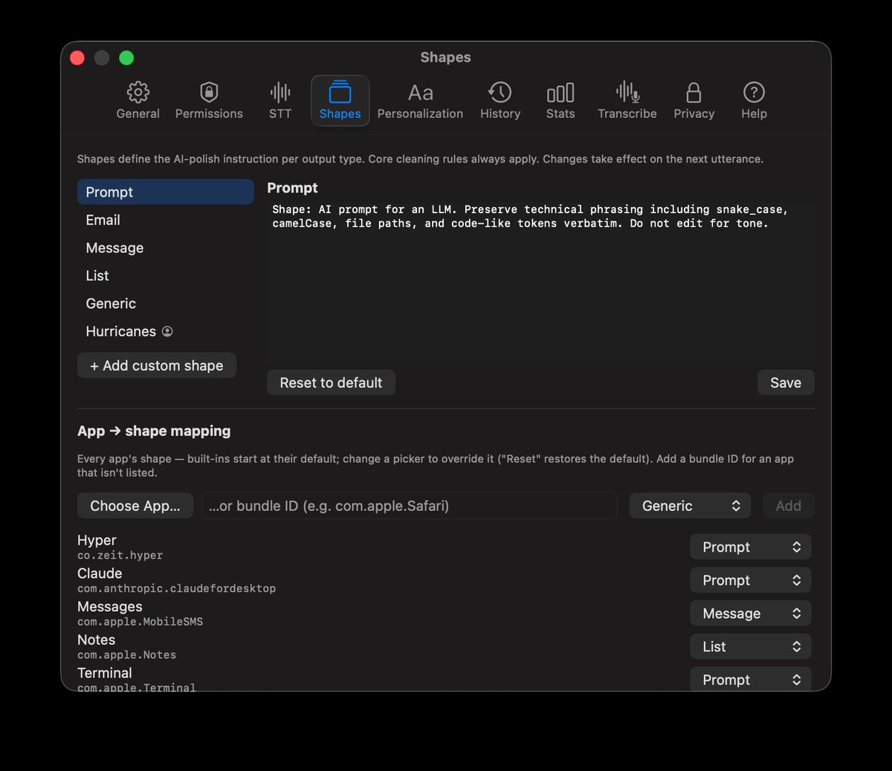Select the Email shape

[x=166, y=220]
